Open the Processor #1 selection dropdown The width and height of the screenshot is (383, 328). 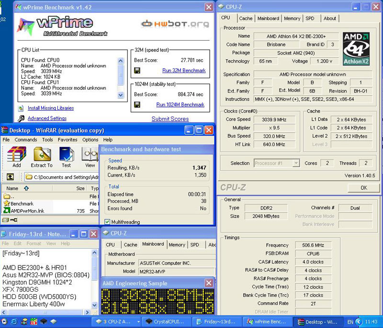[296, 163]
